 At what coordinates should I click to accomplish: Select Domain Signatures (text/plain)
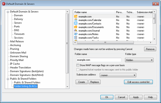tap(27, 71)
